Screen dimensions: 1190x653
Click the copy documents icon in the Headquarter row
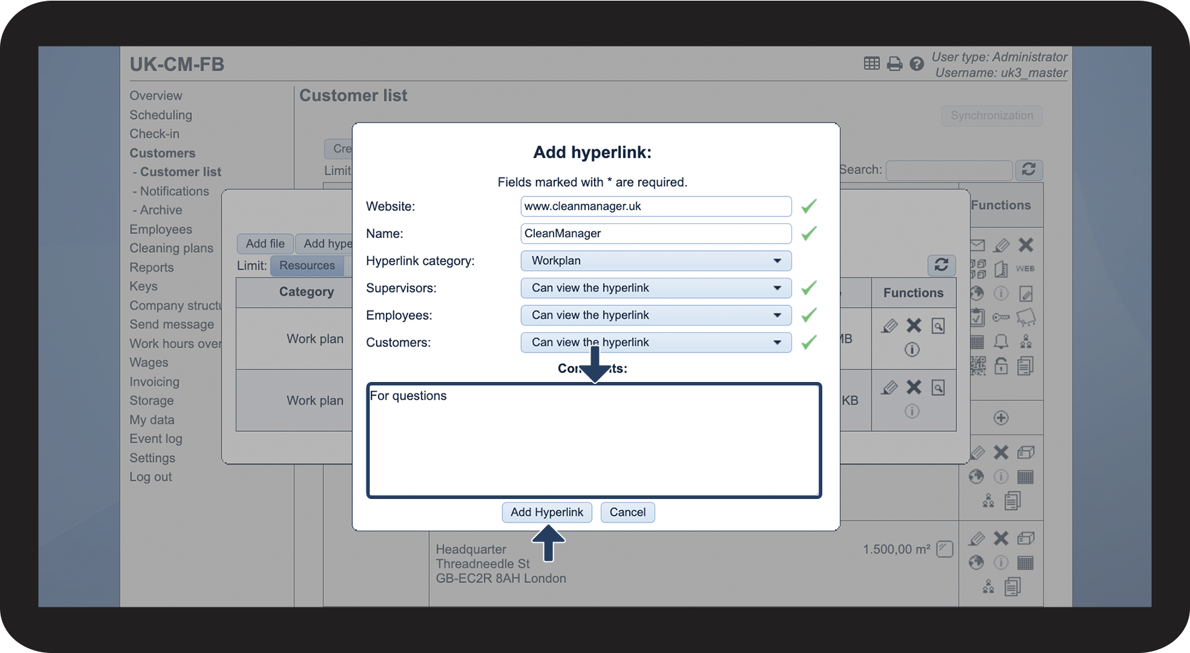click(x=1013, y=586)
